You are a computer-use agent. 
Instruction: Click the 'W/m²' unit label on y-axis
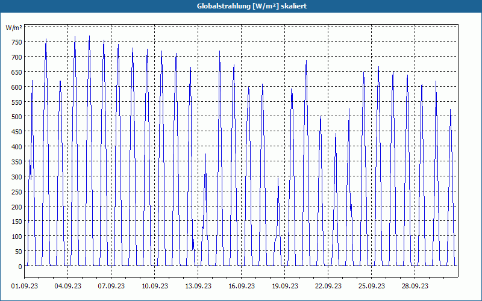coord(14,28)
